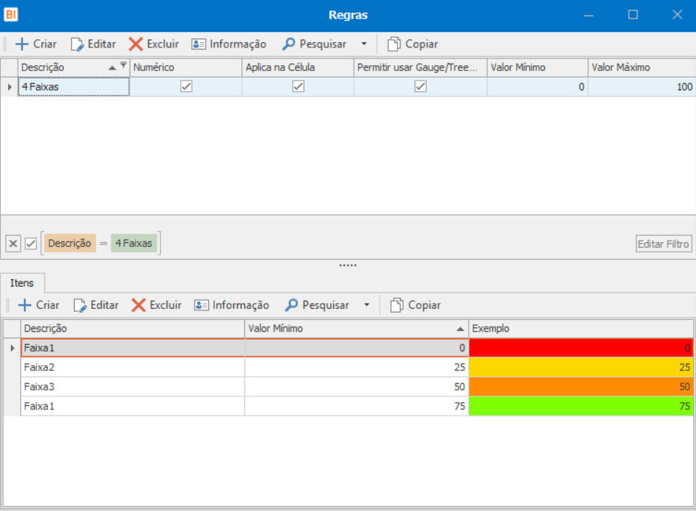Select the Faixa1 row with minimum value 75
Image resolution: width=696 pixels, height=511 pixels.
(x=357, y=407)
